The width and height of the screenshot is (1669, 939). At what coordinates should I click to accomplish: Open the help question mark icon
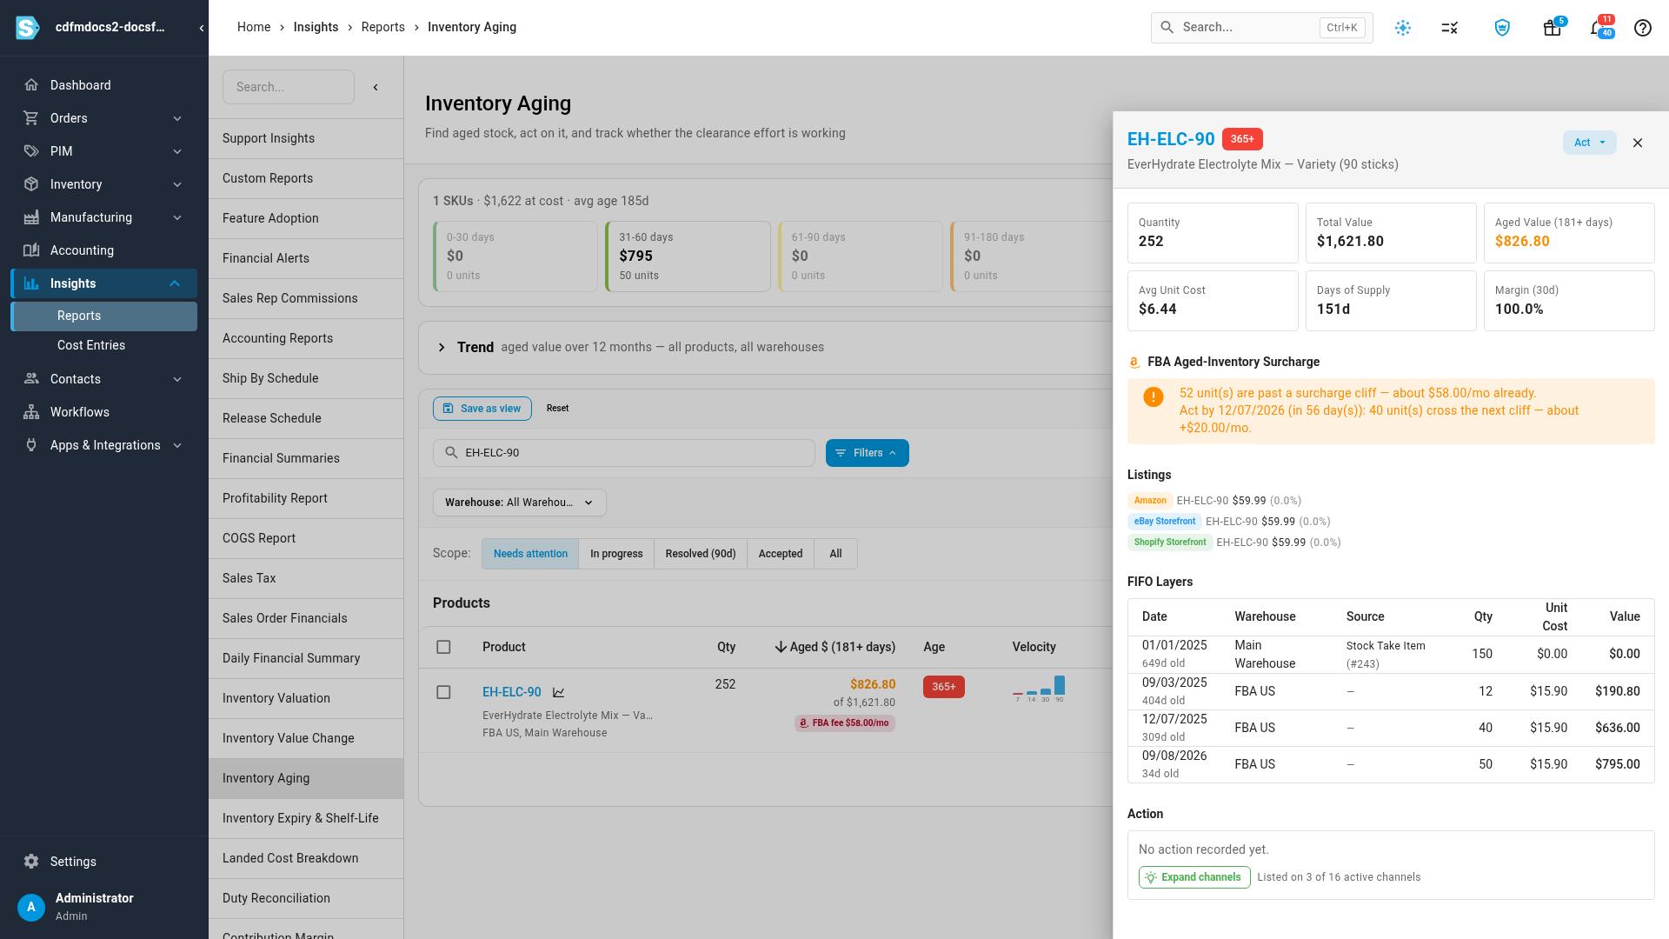coord(1643,28)
